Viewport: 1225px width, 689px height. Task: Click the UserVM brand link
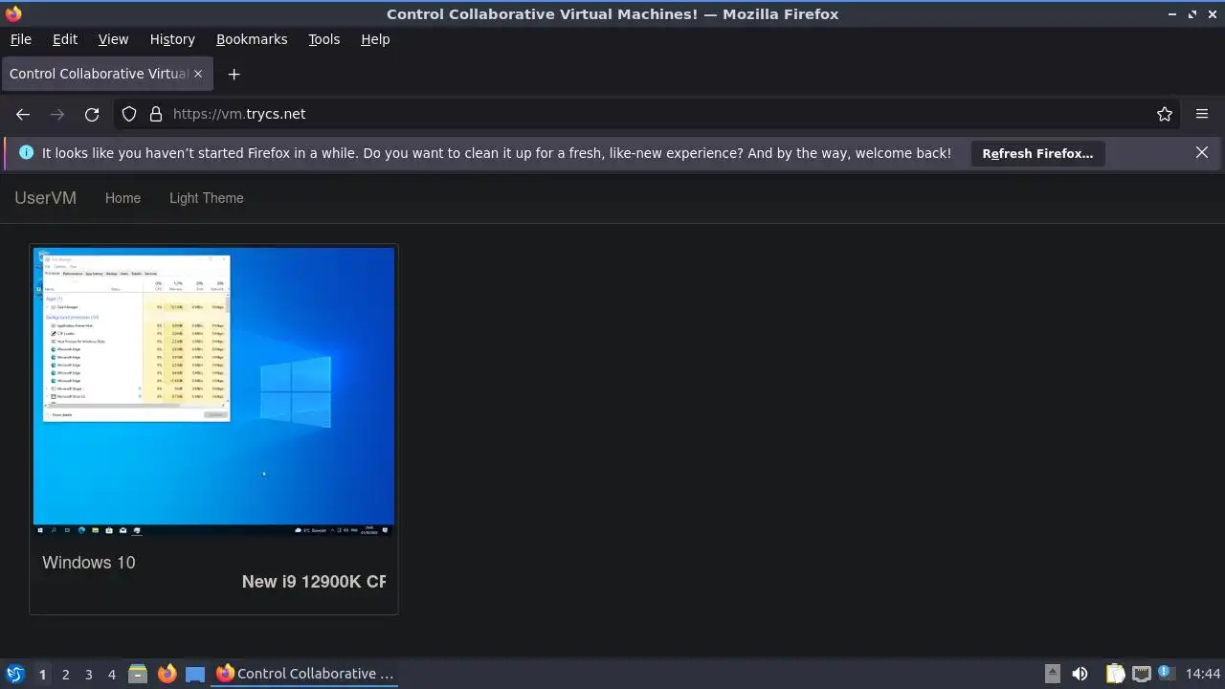[x=45, y=198]
